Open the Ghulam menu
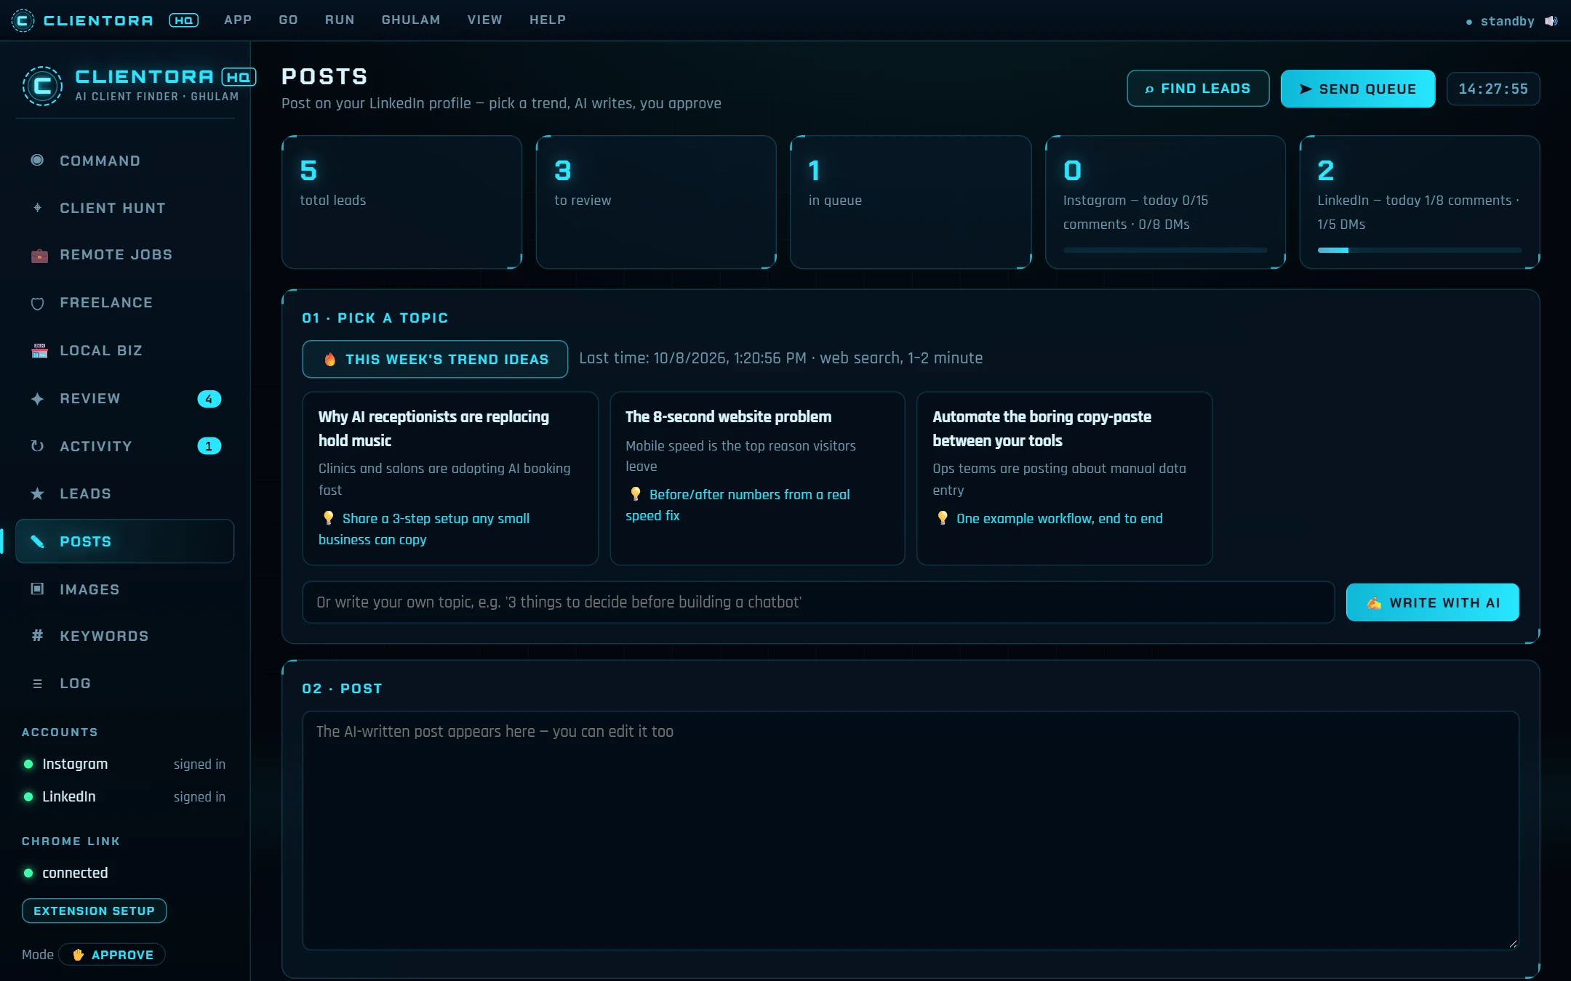This screenshot has width=1571, height=981. point(411,20)
